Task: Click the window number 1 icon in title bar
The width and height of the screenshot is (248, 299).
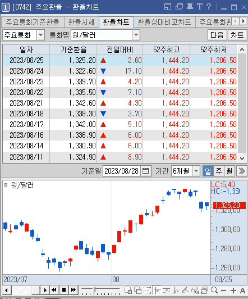Action: pyautogui.click(x=6, y=7)
